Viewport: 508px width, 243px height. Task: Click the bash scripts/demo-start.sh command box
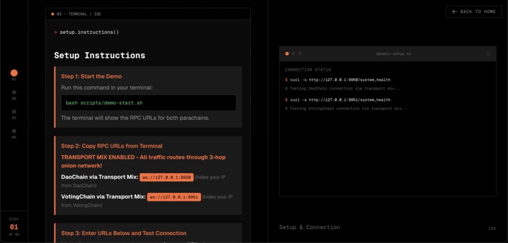(x=148, y=103)
